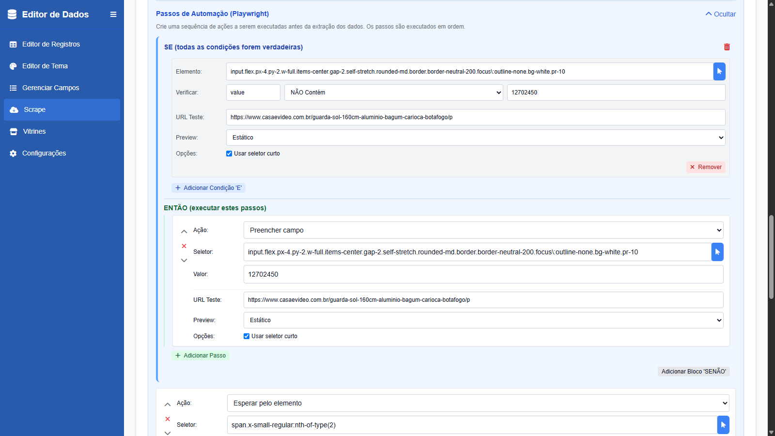Move the Preencher campo step up
The height and width of the screenshot is (436, 775).
click(184, 232)
